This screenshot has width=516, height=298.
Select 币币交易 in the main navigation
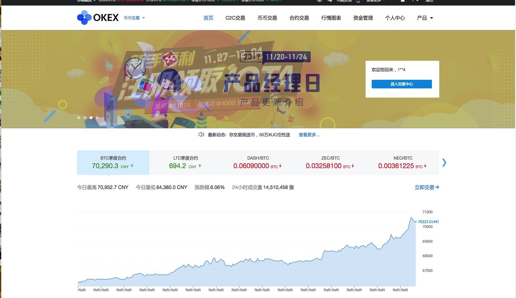(x=267, y=18)
